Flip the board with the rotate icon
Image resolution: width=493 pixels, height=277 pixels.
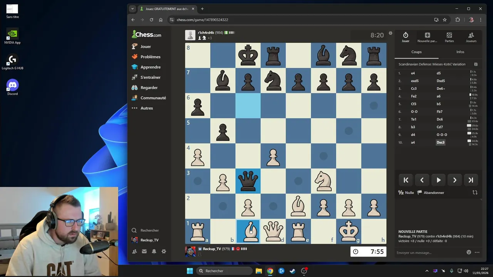475,192
